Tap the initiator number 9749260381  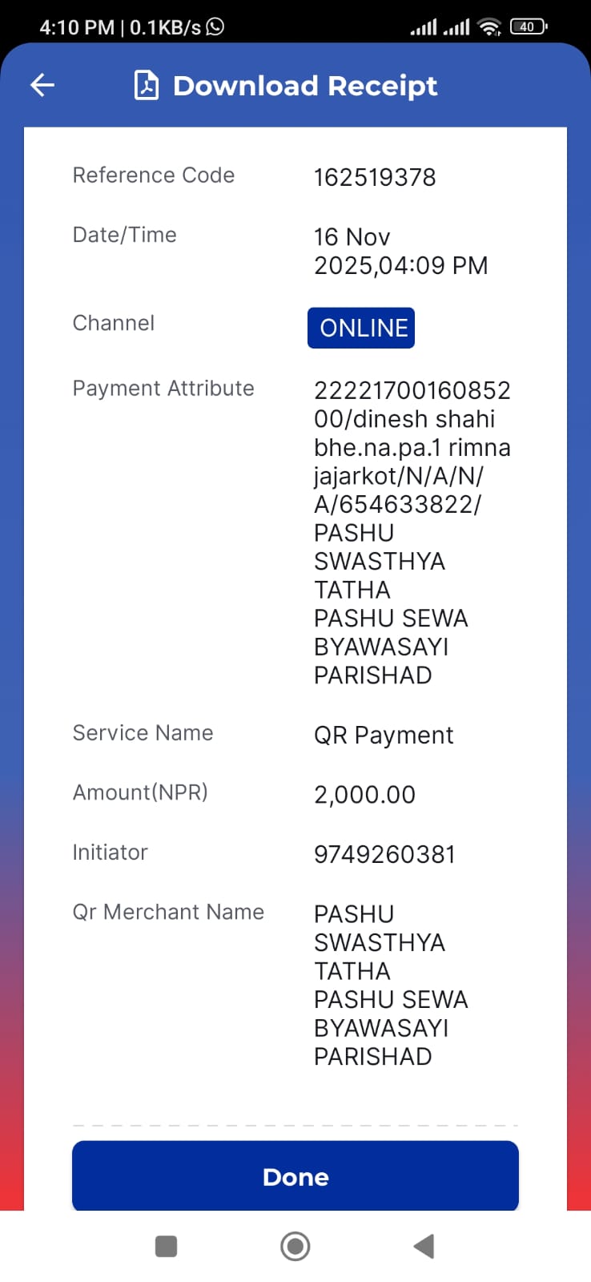pos(384,854)
